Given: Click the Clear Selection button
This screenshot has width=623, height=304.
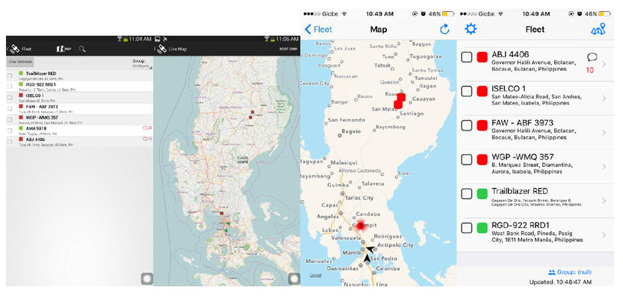Looking at the screenshot, I should click(x=20, y=62).
